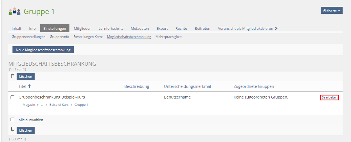Open the Aktionen dropdown menu
Image resolution: width=351 pixels, height=142 pixels.
(x=331, y=10)
